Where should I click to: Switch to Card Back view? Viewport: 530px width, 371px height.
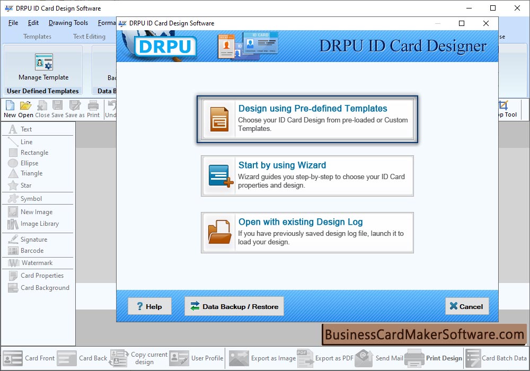click(82, 358)
